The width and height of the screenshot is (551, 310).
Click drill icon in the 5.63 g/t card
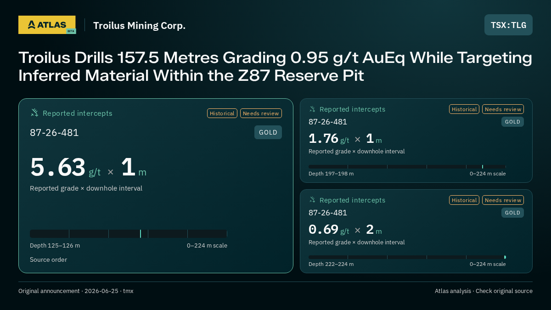34,113
